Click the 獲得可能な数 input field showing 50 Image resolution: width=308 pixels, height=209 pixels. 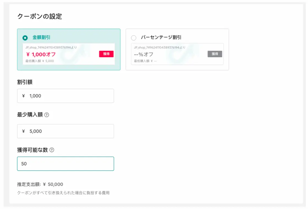click(x=65, y=164)
